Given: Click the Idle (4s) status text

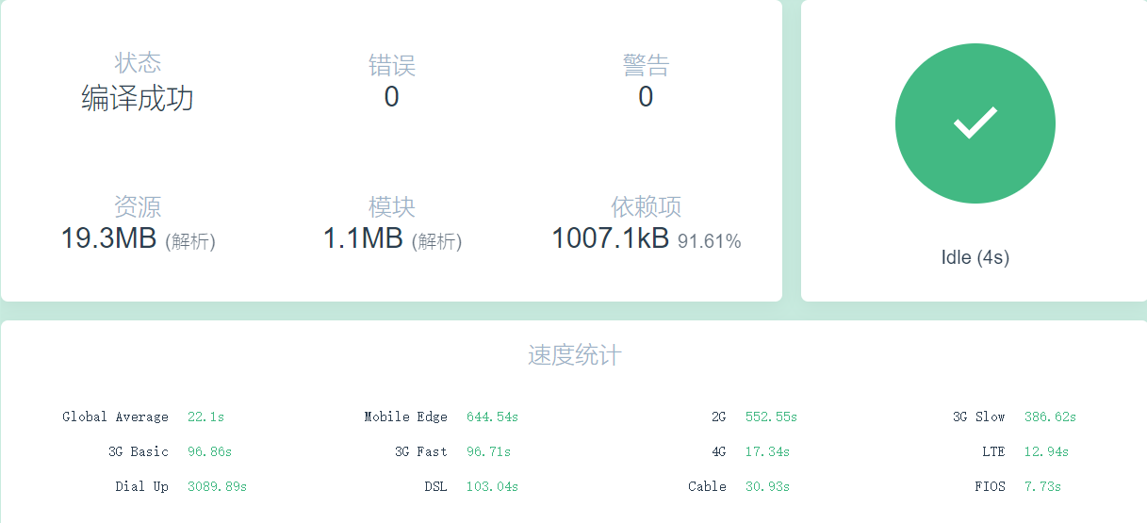Looking at the screenshot, I should [x=975, y=257].
